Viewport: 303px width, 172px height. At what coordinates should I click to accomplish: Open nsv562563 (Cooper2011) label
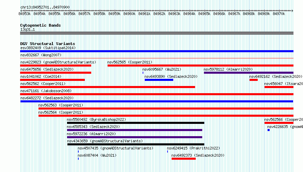point(61,105)
